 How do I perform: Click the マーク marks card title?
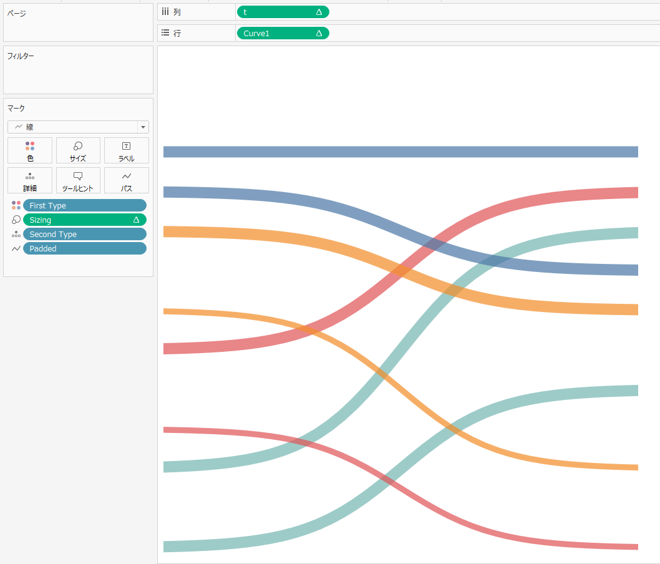click(16, 108)
